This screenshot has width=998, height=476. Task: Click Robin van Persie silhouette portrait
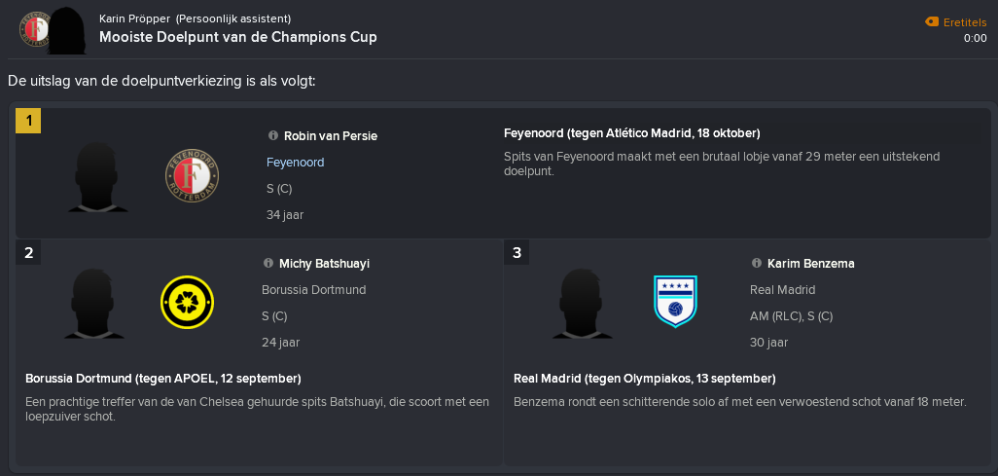point(96,176)
